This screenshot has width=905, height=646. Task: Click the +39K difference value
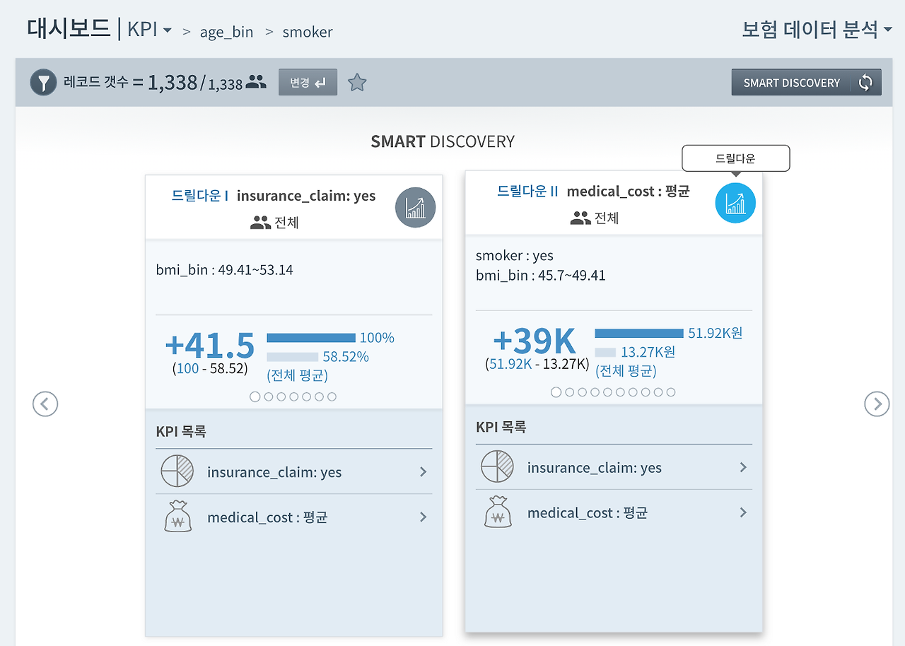(x=535, y=341)
